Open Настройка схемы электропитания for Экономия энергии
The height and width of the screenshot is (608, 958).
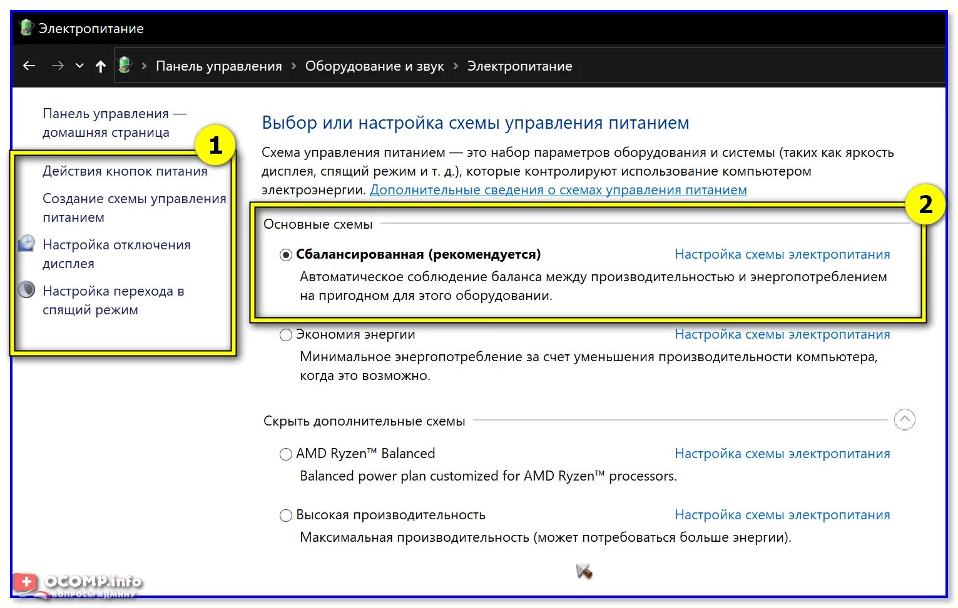coord(782,334)
